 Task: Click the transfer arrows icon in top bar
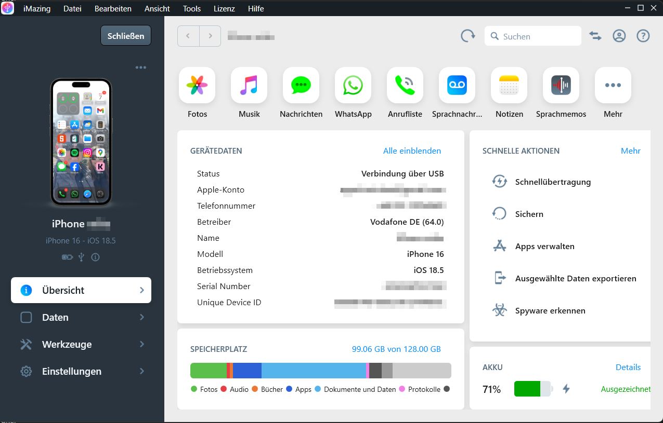pyautogui.click(x=595, y=36)
